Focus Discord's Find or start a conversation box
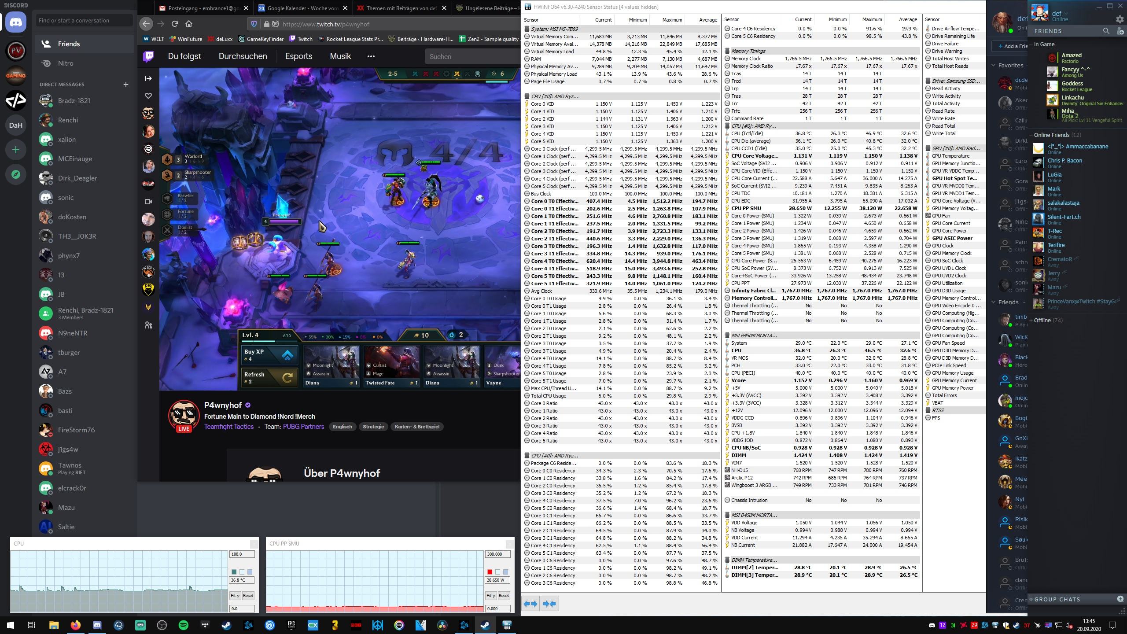This screenshot has height=634, width=1127. tap(84, 20)
